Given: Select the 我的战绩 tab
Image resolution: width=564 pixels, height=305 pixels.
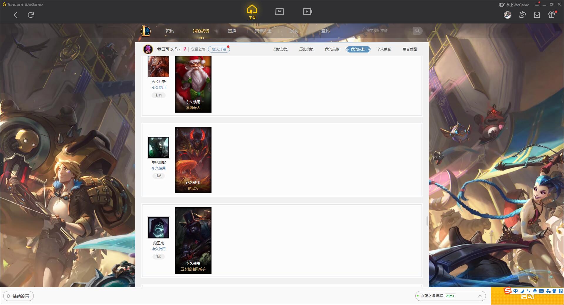Looking at the screenshot, I should pos(201,31).
